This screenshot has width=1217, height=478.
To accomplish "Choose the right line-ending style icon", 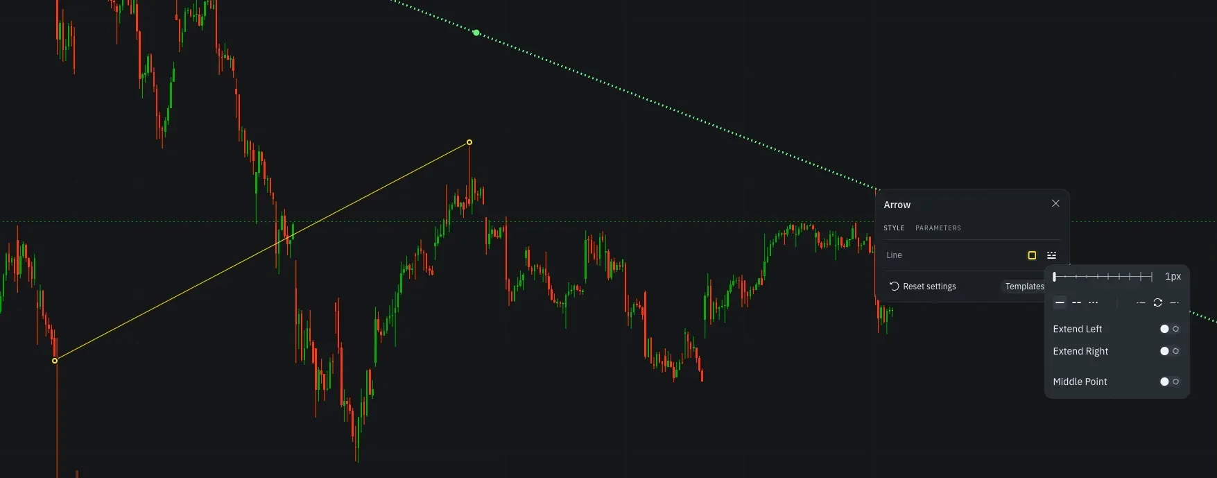I will click(1174, 302).
